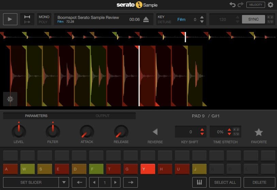Select the DETUNE option
The width and height of the screenshot is (277, 190).
click(164, 22)
